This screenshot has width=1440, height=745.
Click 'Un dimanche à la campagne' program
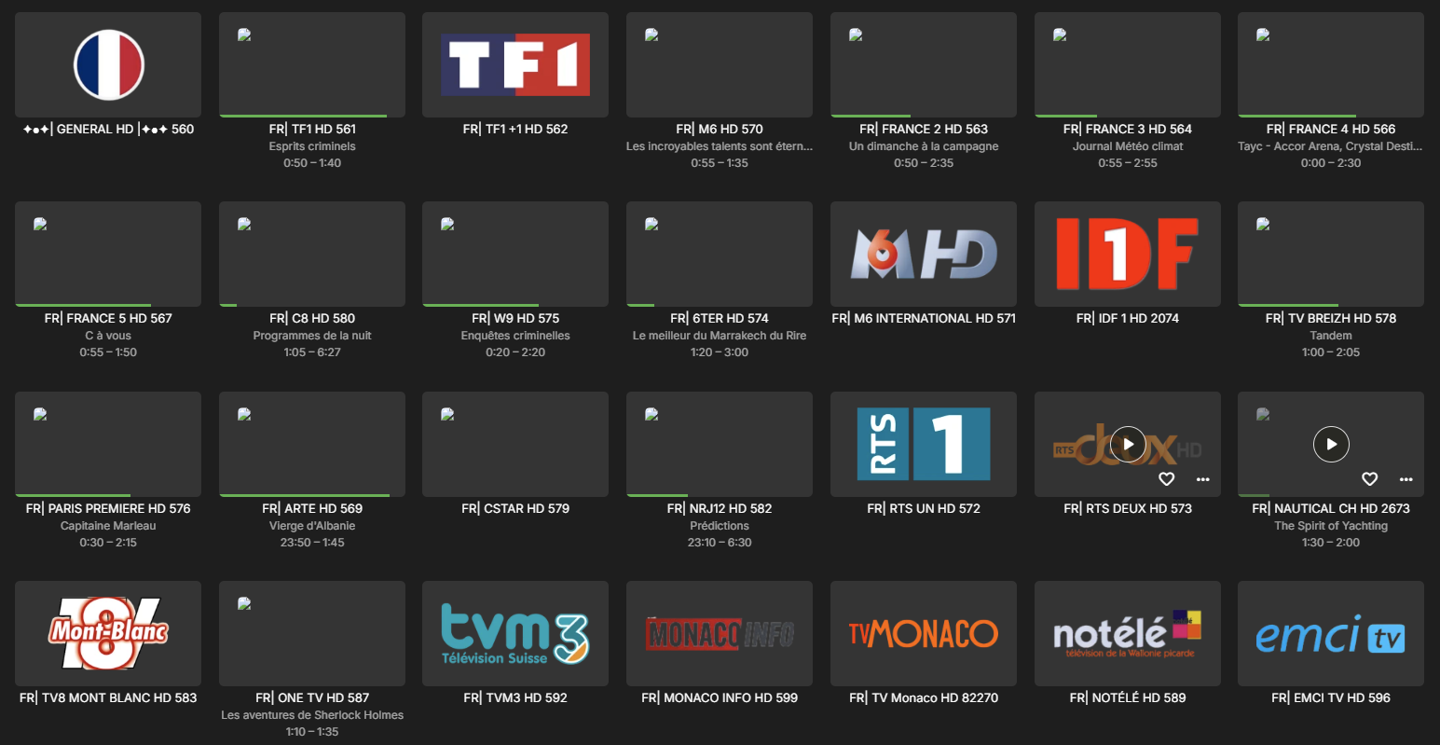(x=924, y=146)
